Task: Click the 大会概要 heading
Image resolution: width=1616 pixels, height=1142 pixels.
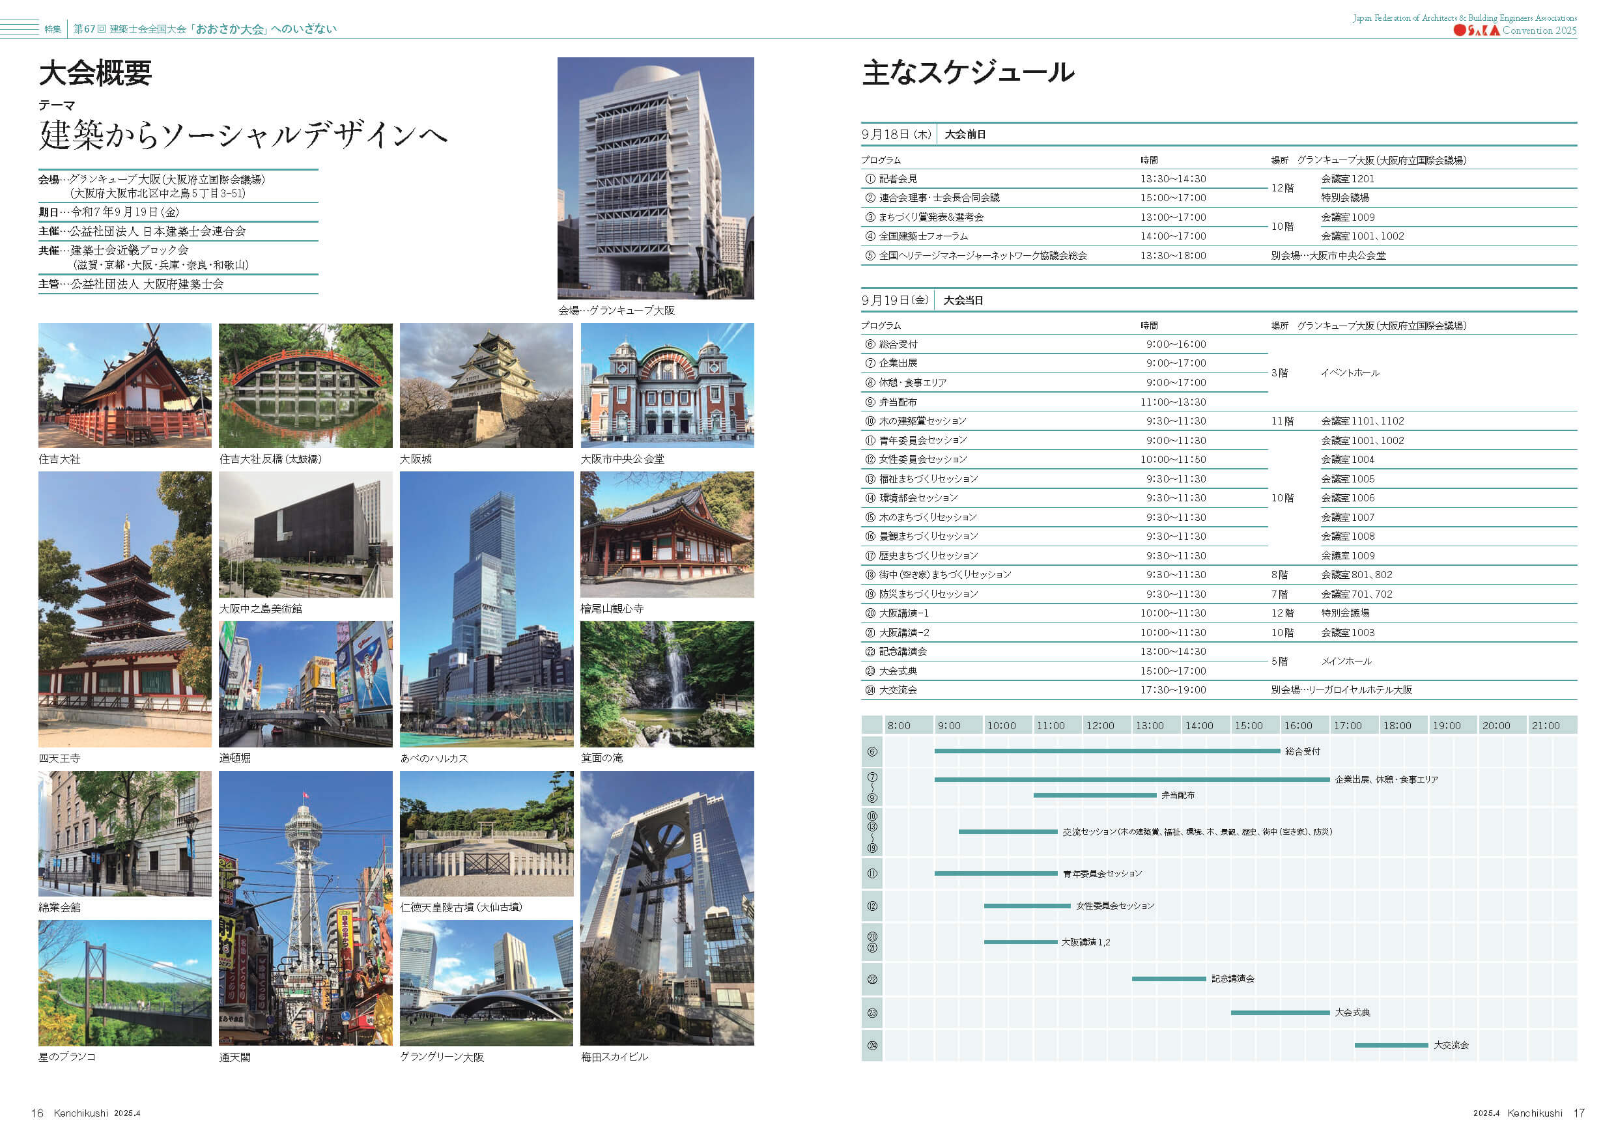Action: pyautogui.click(x=95, y=73)
